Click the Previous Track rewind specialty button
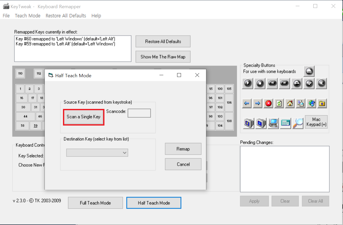Image resolution: width=343 pixels, height=225 pixels. (272, 83)
